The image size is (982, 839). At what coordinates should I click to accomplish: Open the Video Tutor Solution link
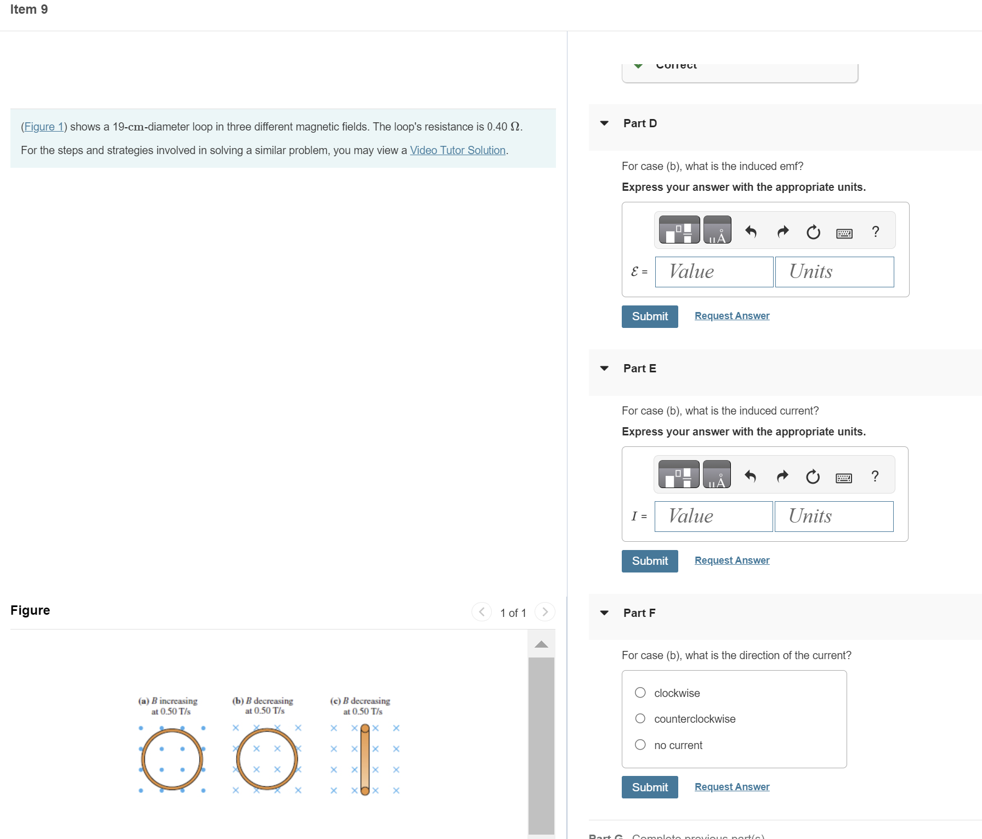pos(457,150)
